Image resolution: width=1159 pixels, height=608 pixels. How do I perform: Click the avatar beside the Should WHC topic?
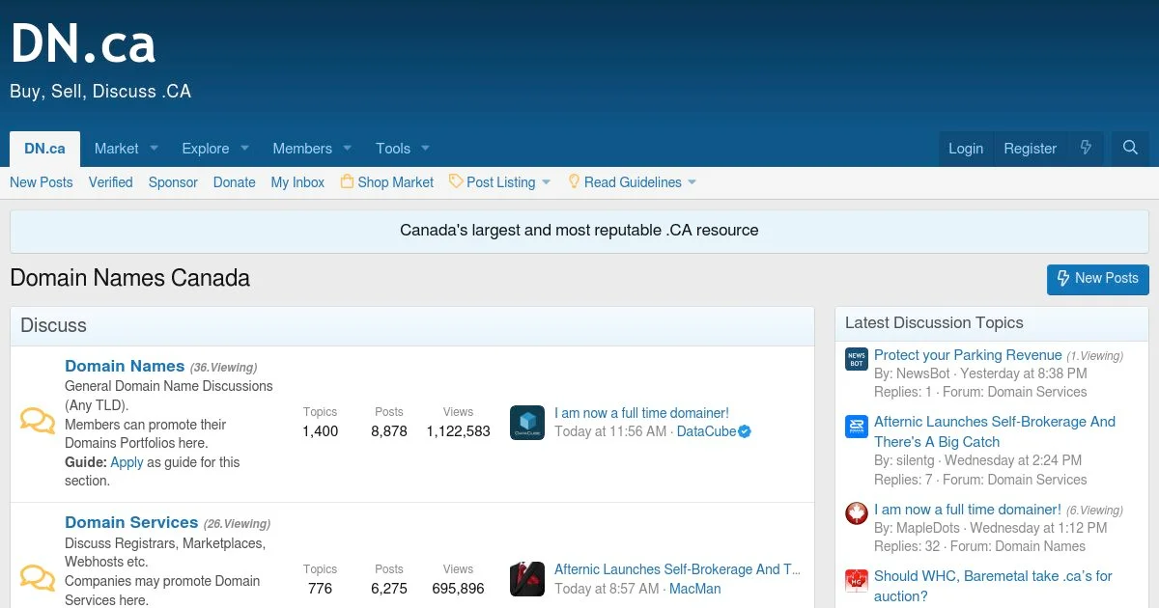857,581
